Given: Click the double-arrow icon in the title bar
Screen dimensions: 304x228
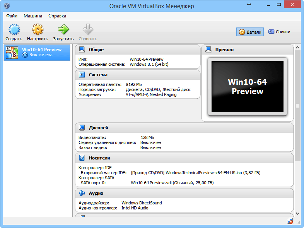Looking at the screenshot, I should click(x=249, y=4).
